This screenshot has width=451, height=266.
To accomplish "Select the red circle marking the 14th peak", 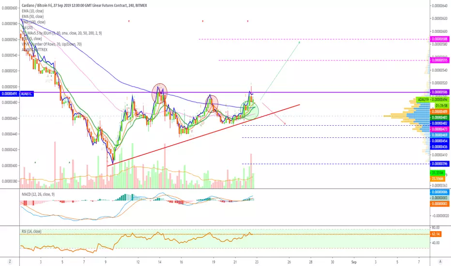I will (159, 93).
